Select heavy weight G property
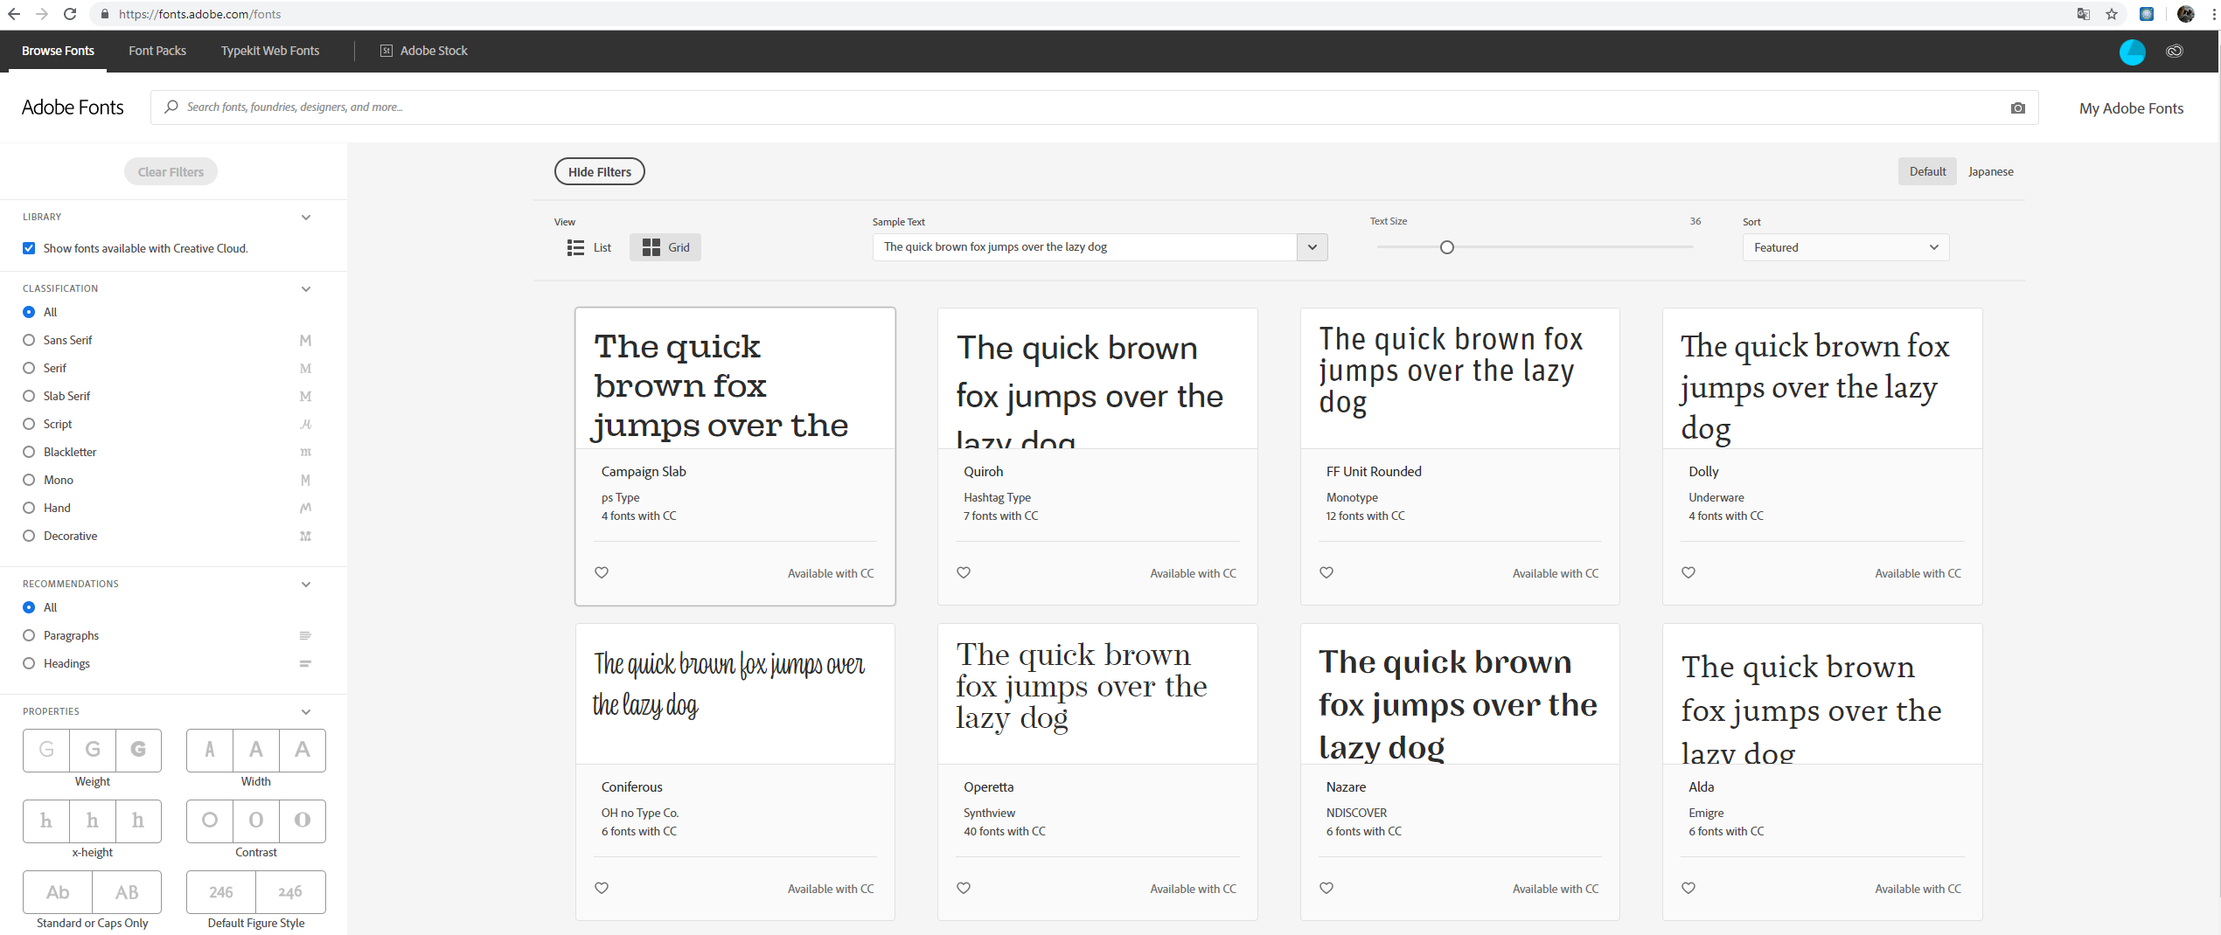 [x=138, y=750]
